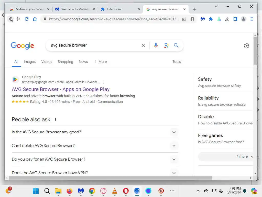
Task: Close the Extensions tab
Action: [x=139, y=9]
